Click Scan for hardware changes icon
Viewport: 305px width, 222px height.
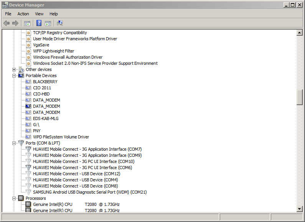click(60, 23)
